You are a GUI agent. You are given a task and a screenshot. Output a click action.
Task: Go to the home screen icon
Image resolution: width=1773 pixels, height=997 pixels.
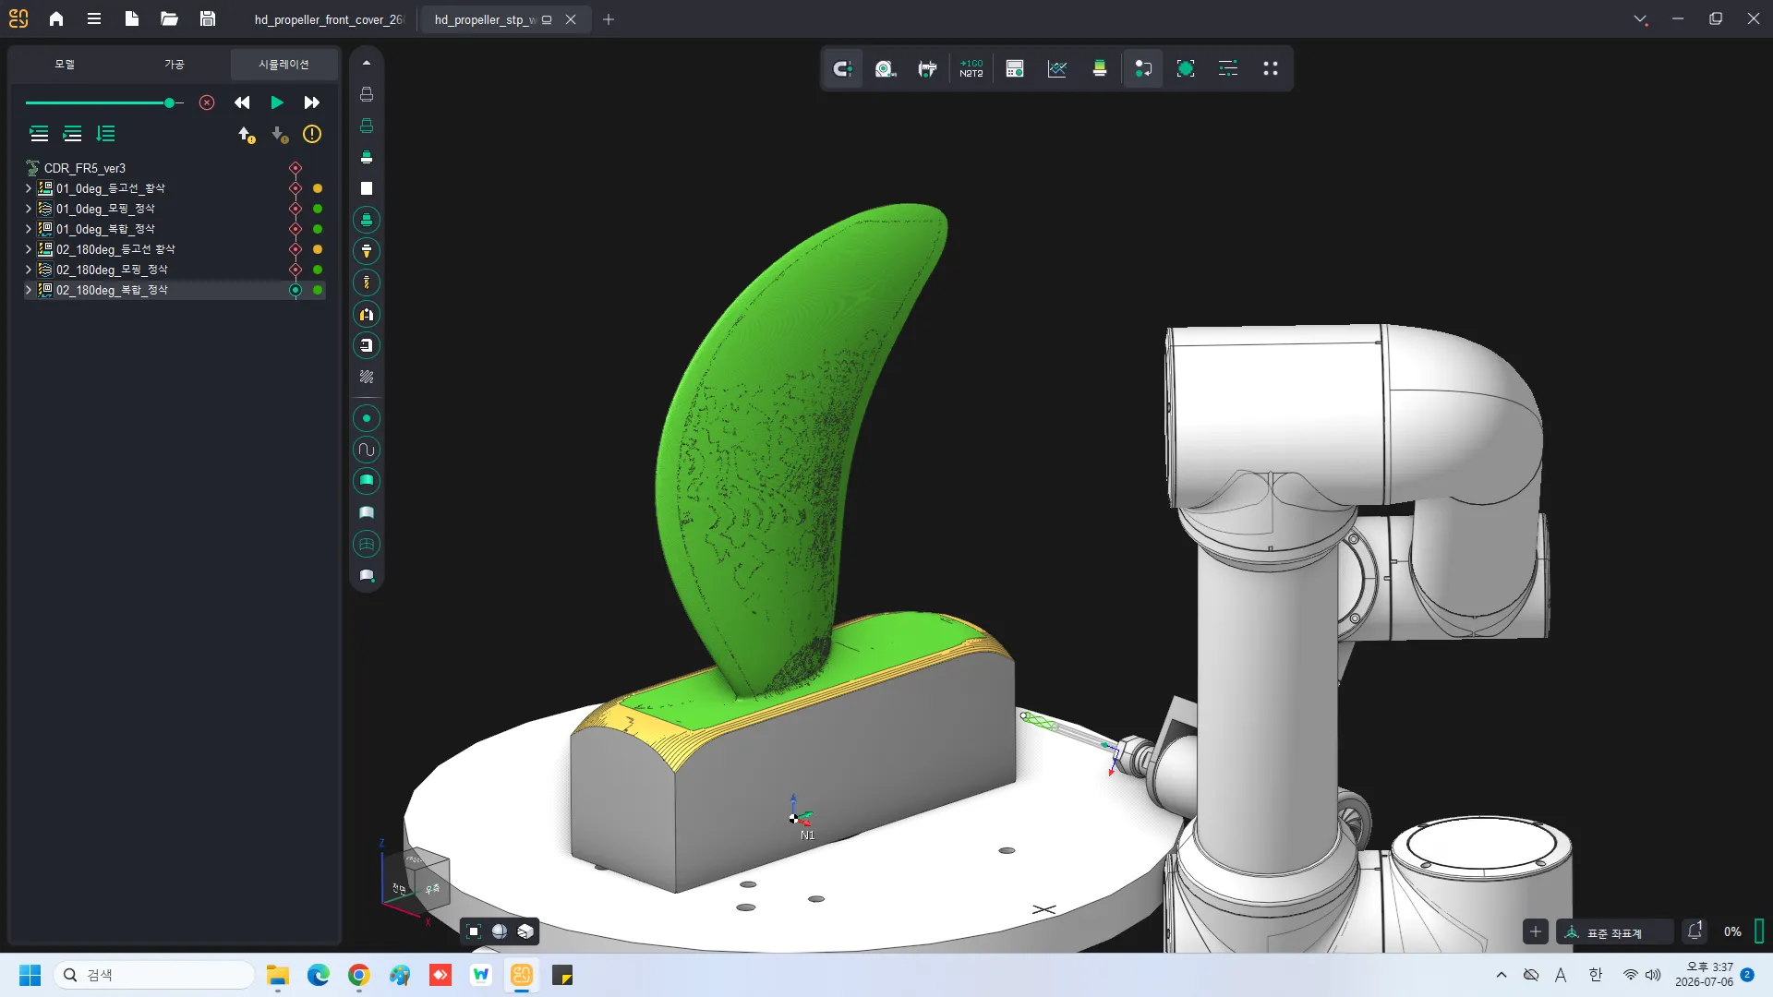56,18
